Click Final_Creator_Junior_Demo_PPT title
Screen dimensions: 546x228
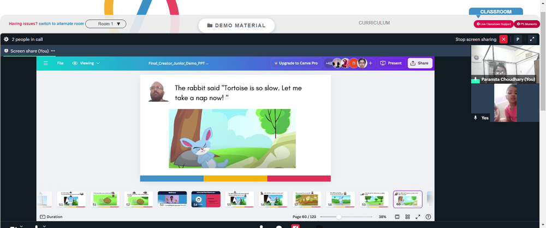(x=179, y=63)
